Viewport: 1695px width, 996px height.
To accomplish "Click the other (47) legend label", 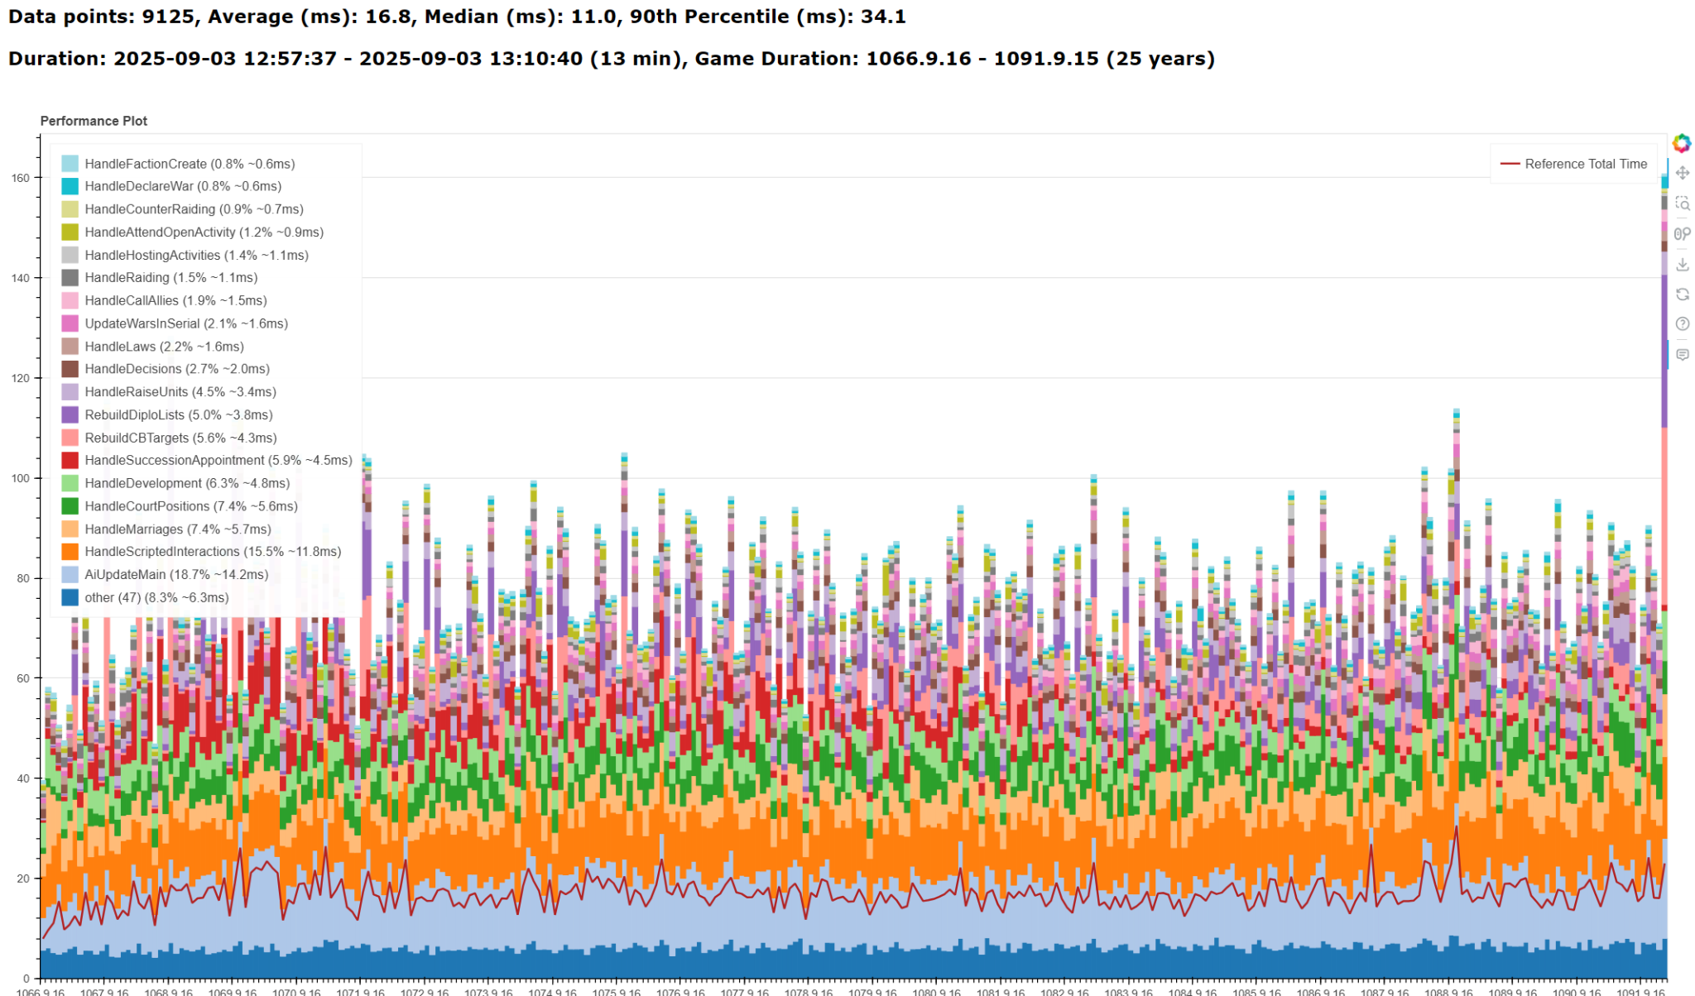I will click(x=156, y=597).
